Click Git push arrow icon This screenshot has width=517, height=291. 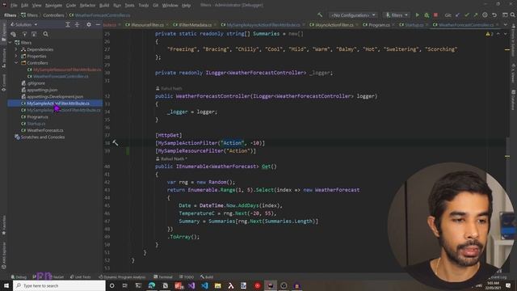click(476, 15)
